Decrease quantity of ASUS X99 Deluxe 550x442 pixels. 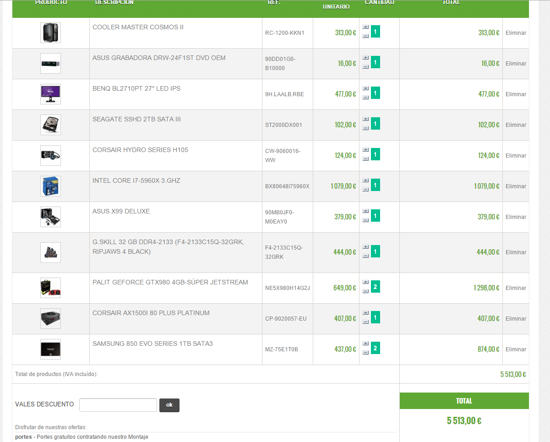click(365, 220)
